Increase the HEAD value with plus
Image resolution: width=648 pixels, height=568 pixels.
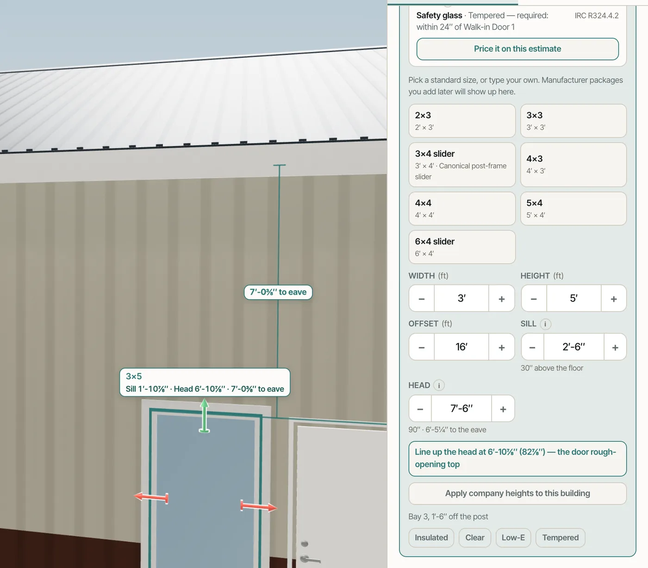(503, 409)
